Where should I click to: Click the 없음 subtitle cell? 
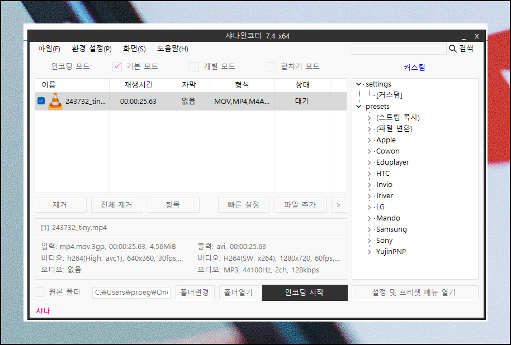(188, 101)
